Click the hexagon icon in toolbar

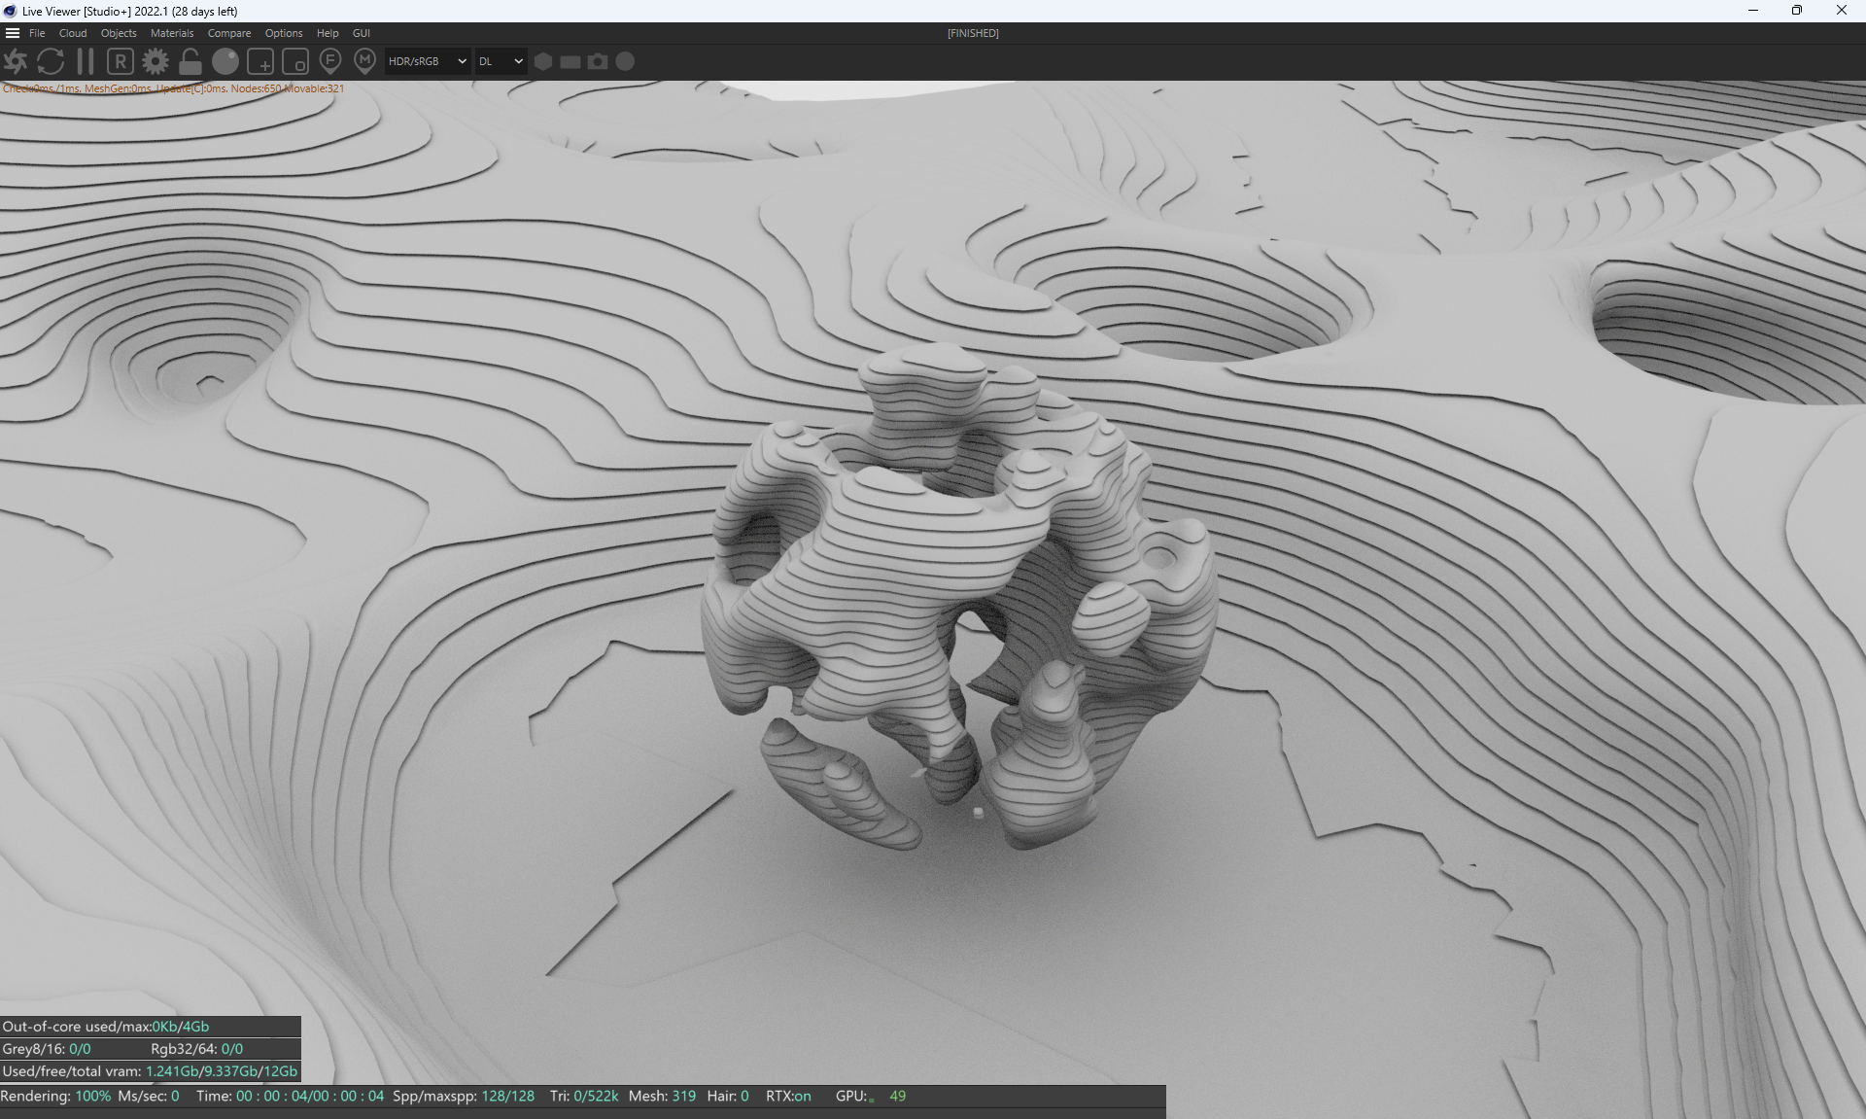[543, 61]
